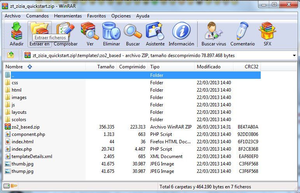Open the Favoritos menu
This screenshot has width=300, height=193.
click(x=96, y=16)
